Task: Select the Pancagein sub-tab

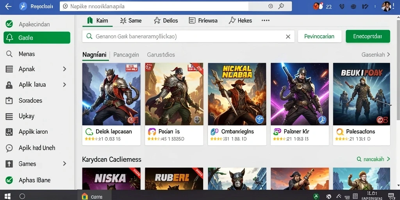Action: pos(126,55)
